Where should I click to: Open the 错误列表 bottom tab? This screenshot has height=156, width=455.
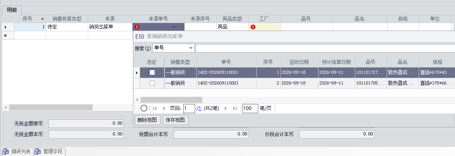point(17,151)
